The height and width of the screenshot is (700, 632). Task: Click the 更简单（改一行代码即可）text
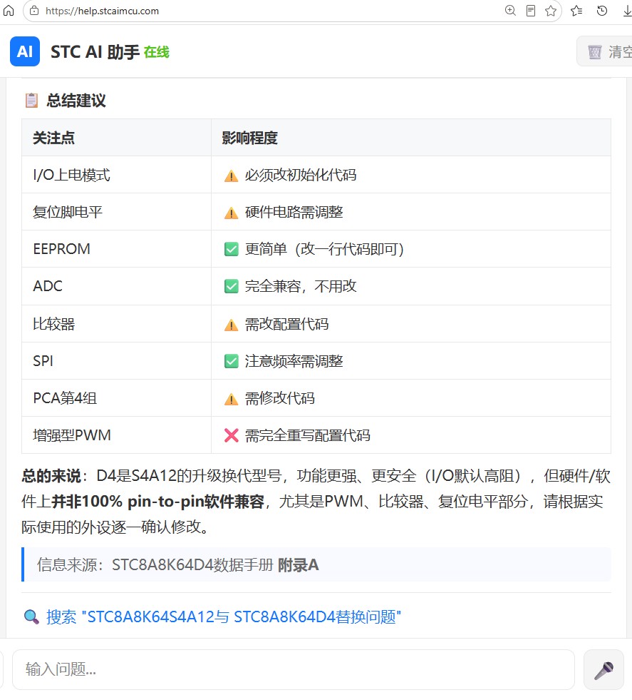click(x=324, y=249)
